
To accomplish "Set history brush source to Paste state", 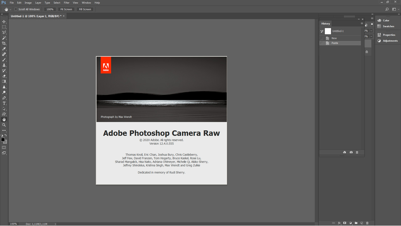I will click(322, 43).
